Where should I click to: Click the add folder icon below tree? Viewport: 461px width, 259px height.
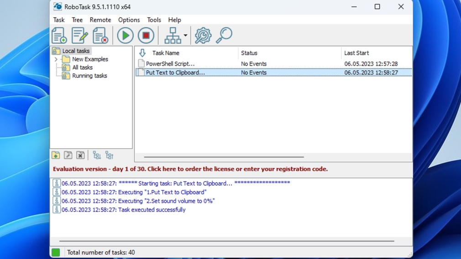pos(56,155)
